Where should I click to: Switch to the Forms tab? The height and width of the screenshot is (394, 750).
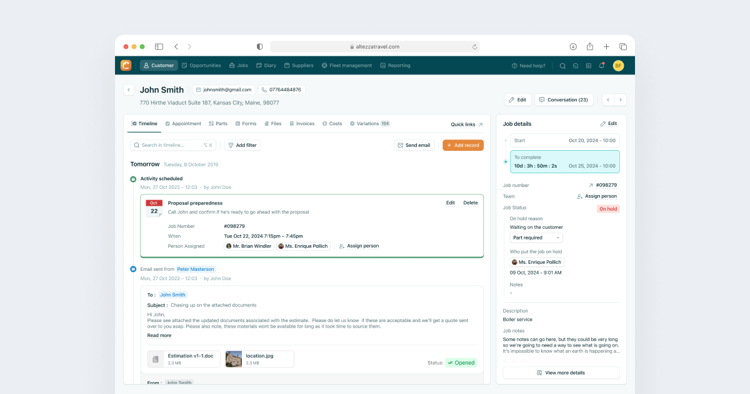point(246,124)
